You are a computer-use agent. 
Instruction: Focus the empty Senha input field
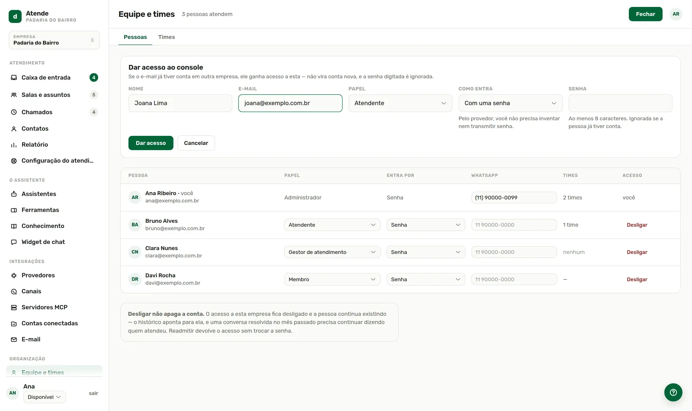tap(620, 103)
